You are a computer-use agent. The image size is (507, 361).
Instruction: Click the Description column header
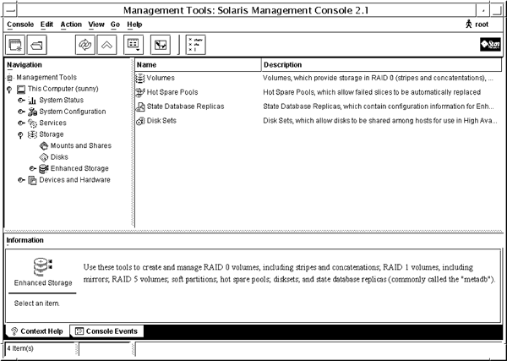click(287, 64)
